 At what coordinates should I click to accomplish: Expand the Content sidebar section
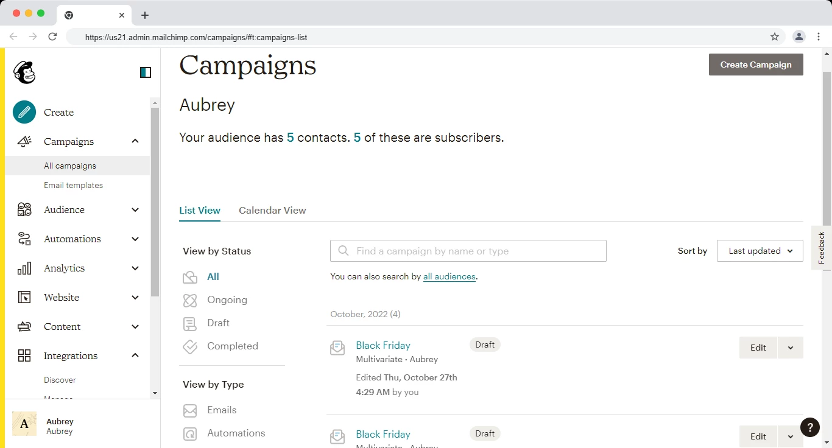(135, 326)
